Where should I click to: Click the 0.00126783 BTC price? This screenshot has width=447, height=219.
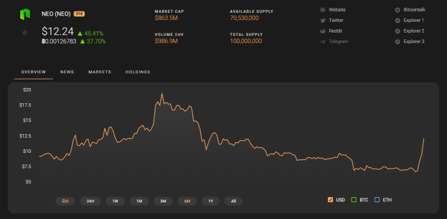[59, 42]
